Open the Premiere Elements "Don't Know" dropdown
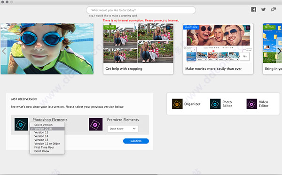This screenshot has width=282, height=175. pyautogui.click(x=123, y=129)
